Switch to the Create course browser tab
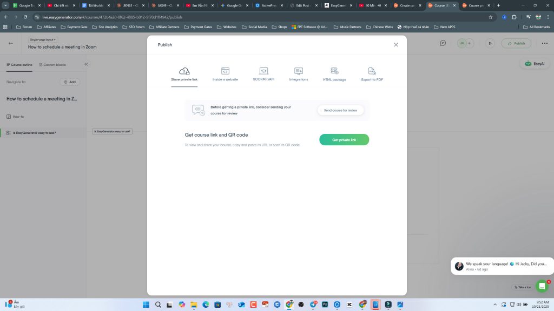554x311 pixels. pos(408,5)
